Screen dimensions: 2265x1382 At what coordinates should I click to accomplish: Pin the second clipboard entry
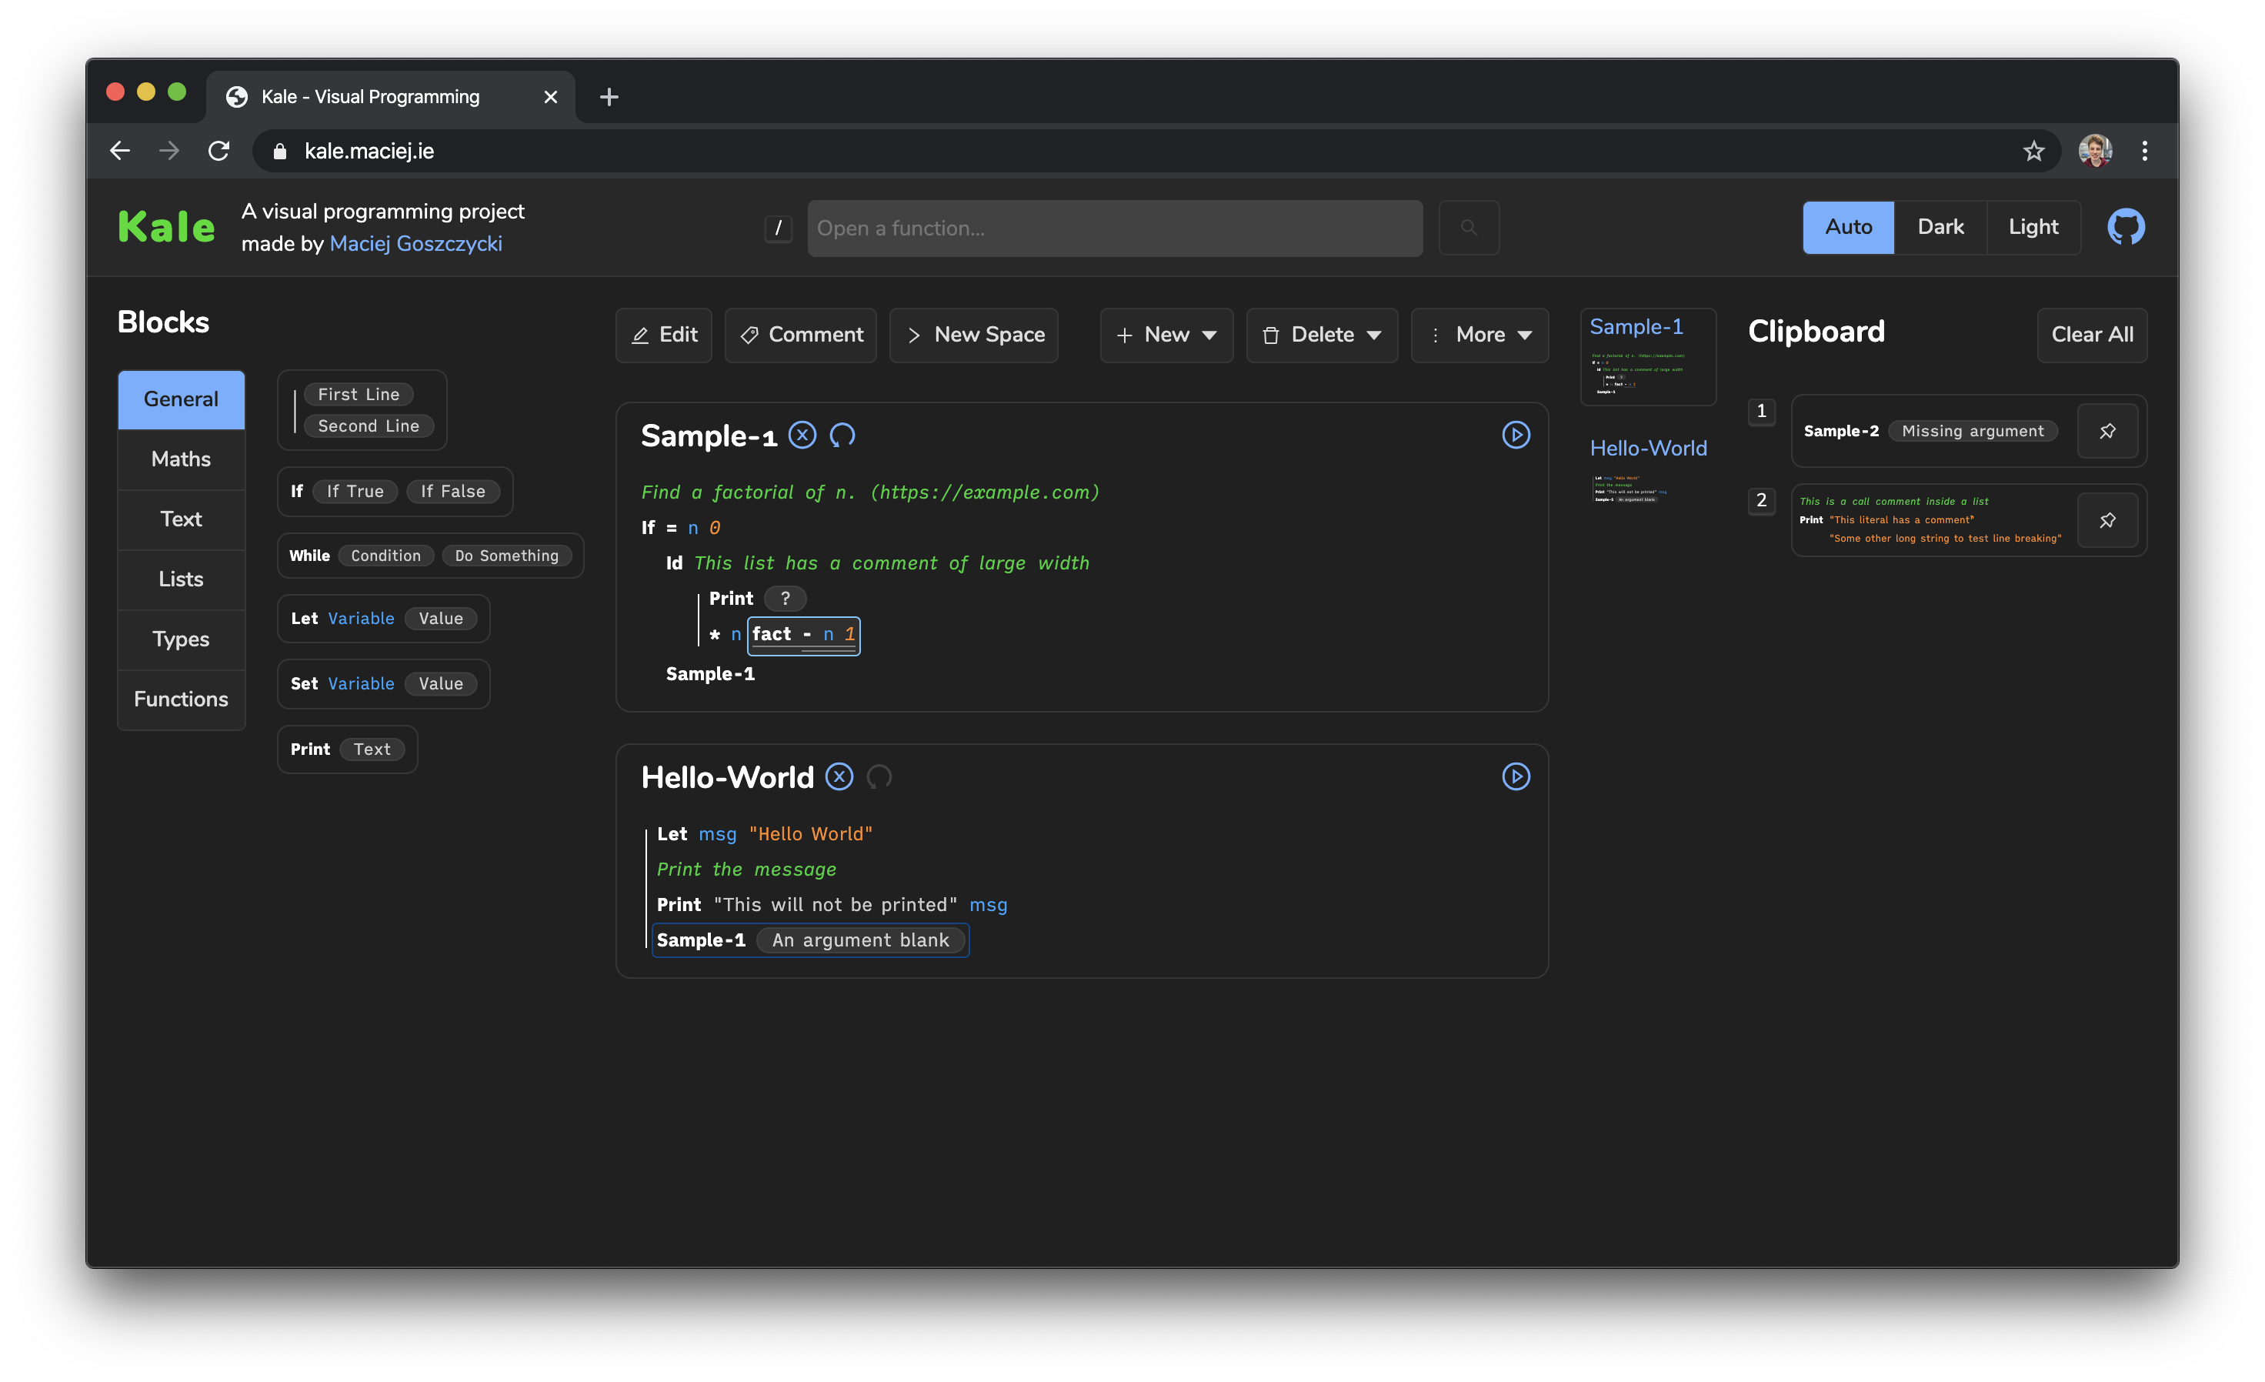coord(2107,520)
